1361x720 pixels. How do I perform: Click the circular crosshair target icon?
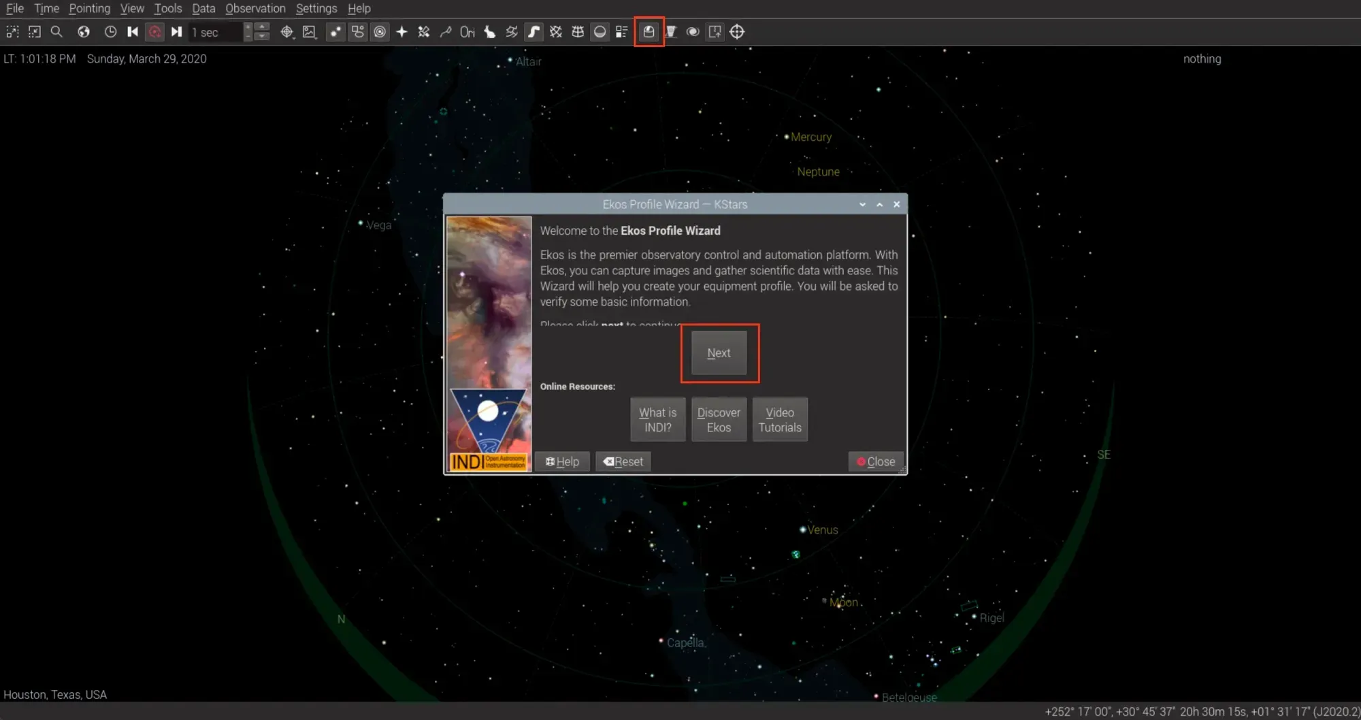(737, 32)
